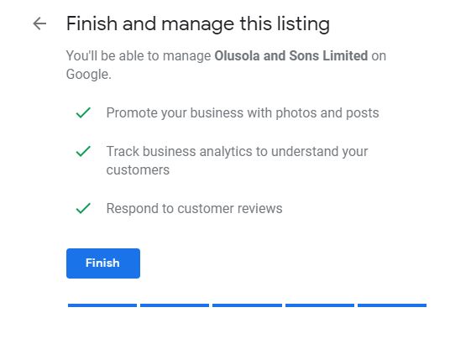Click the back arrow icon
471x344 pixels.
click(x=39, y=23)
